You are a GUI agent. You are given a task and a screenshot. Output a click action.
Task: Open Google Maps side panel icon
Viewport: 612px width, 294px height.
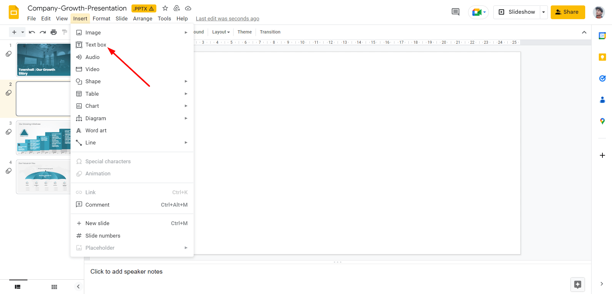pos(602,121)
